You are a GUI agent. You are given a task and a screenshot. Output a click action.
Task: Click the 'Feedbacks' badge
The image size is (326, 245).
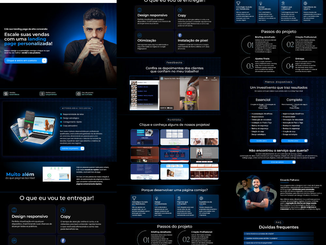(174, 62)
